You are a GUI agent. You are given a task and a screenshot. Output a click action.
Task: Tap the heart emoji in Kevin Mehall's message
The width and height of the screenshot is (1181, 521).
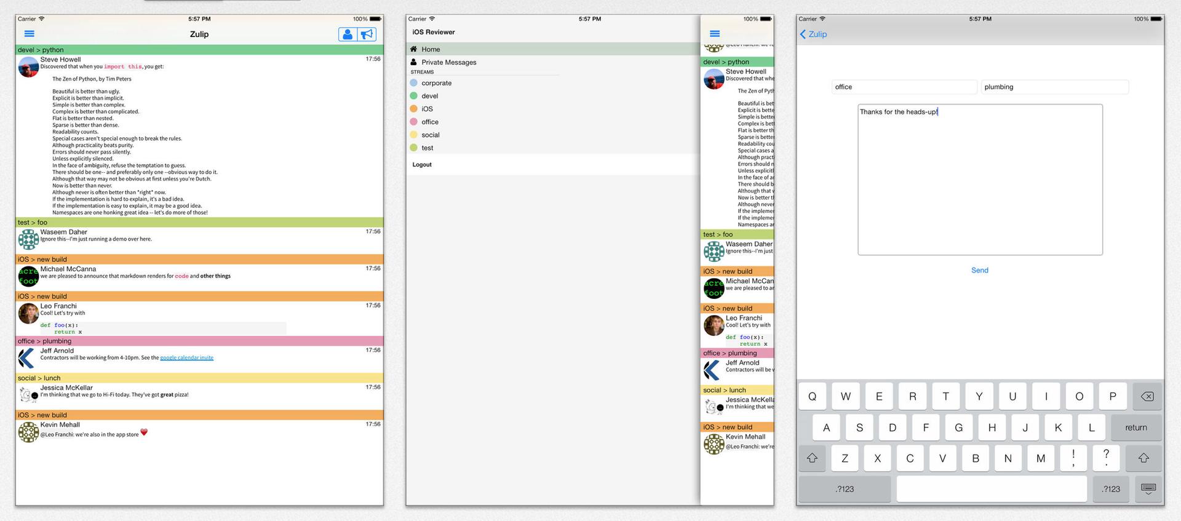(144, 432)
